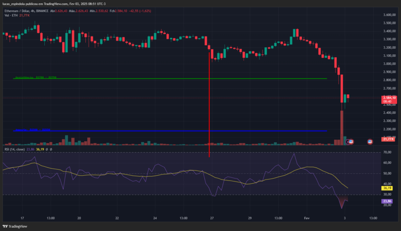Click the purple lightning event icon

348,142
